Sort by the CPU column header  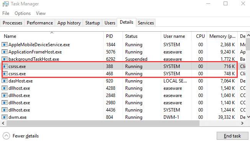tap(199, 36)
